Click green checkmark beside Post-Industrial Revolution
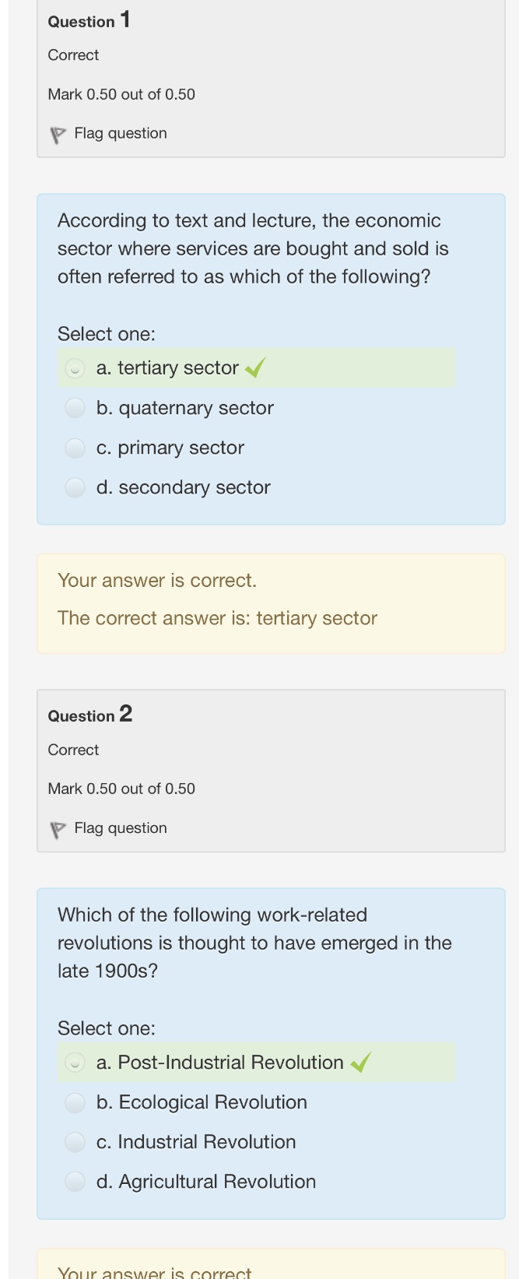Screen dimensions: 519x1279 [x=360, y=1062]
